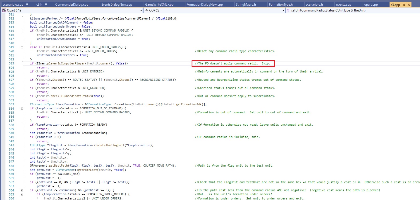Click COURIER_MOVE_PATH on line 548
The height and width of the screenshot is (200, 420).
pos(158,166)
